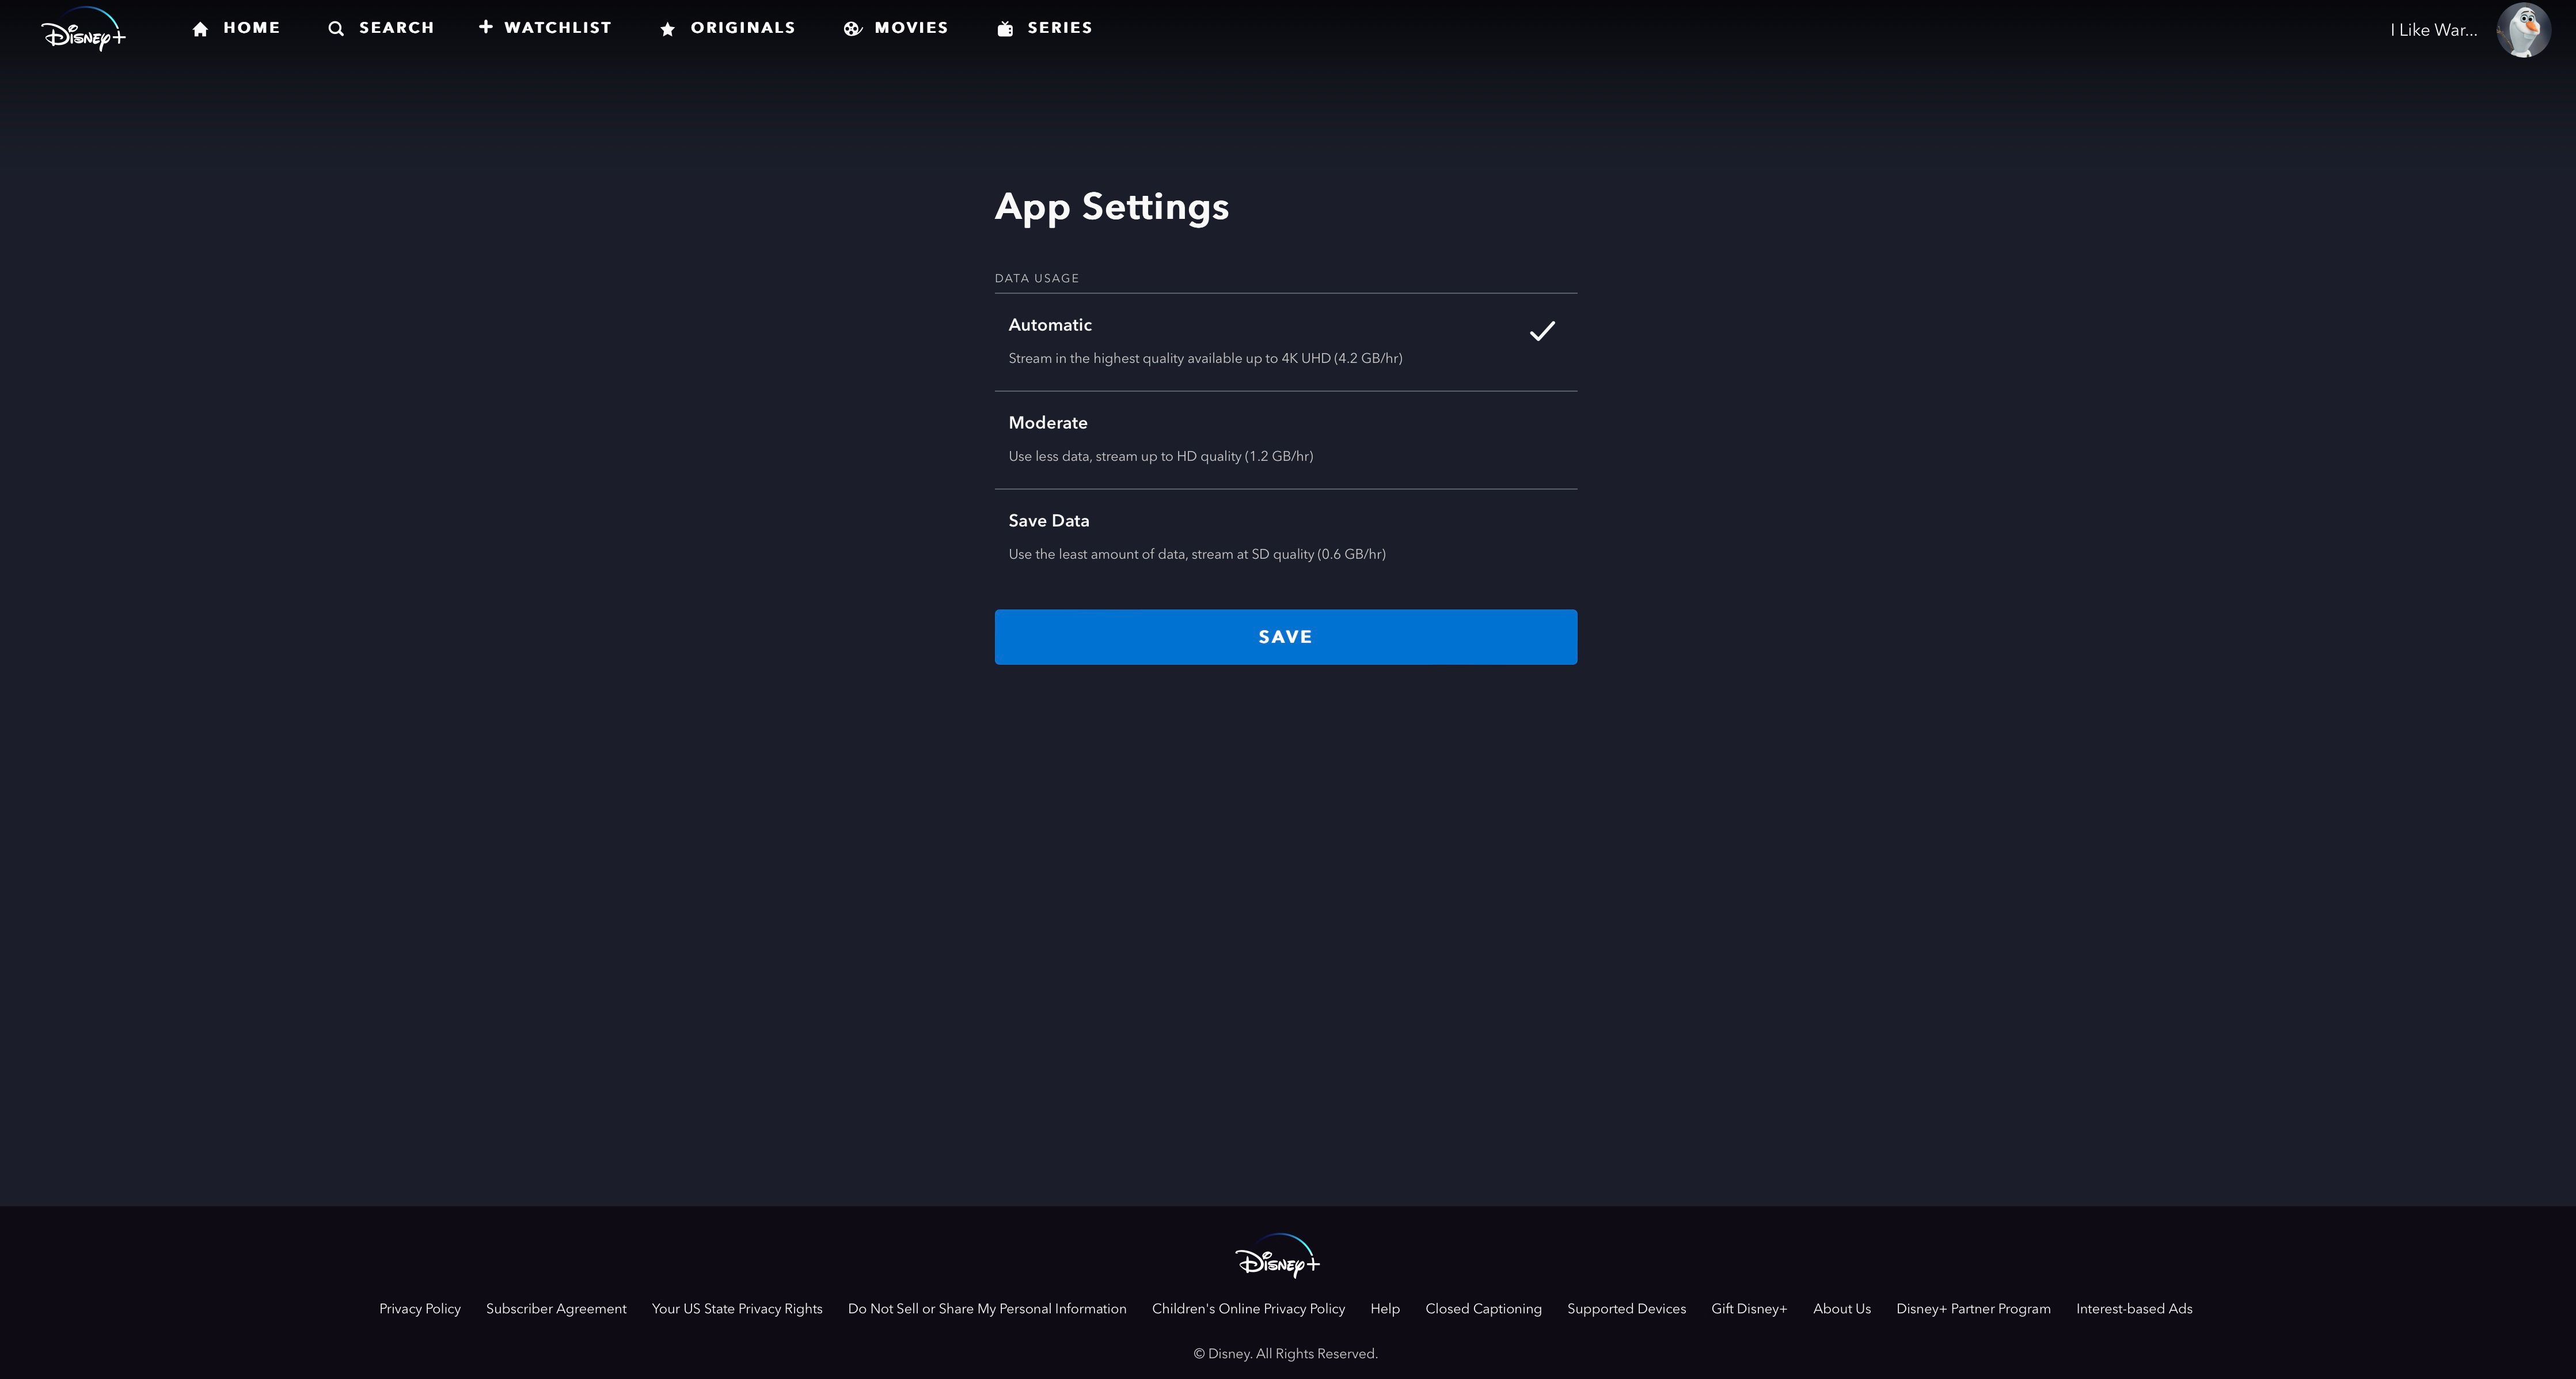2576x1379 pixels.
Task: Open Series via the TV icon
Action: click(1004, 27)
